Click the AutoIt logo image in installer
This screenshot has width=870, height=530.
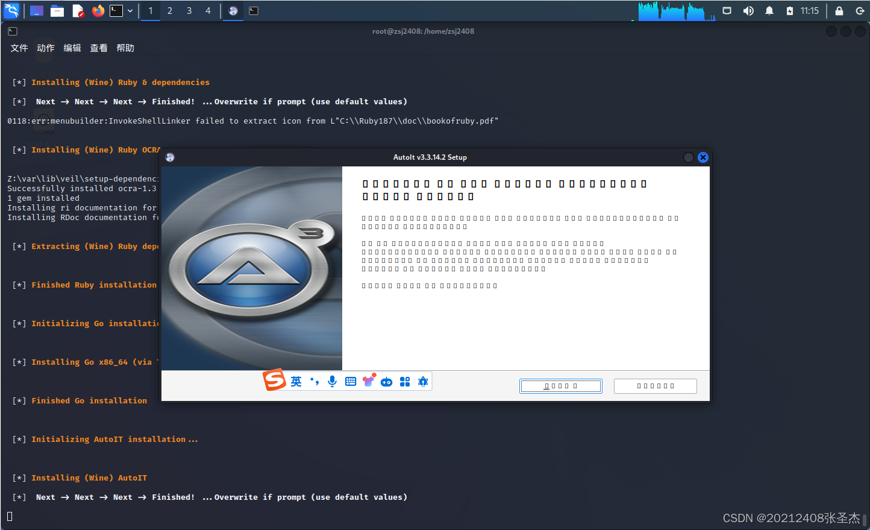[252, 268]
